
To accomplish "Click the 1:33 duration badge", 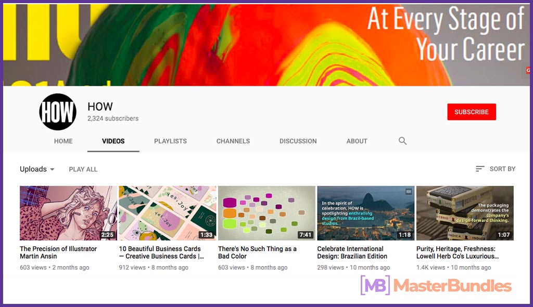I will click(206, 235).
